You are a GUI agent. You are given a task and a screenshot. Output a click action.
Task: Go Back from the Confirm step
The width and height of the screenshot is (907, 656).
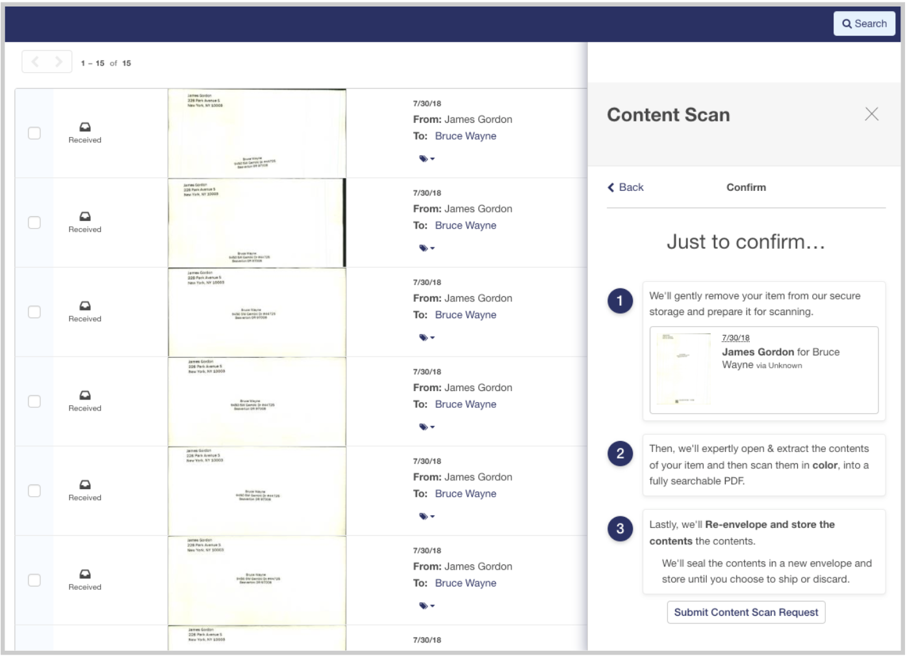click(625, 187)
